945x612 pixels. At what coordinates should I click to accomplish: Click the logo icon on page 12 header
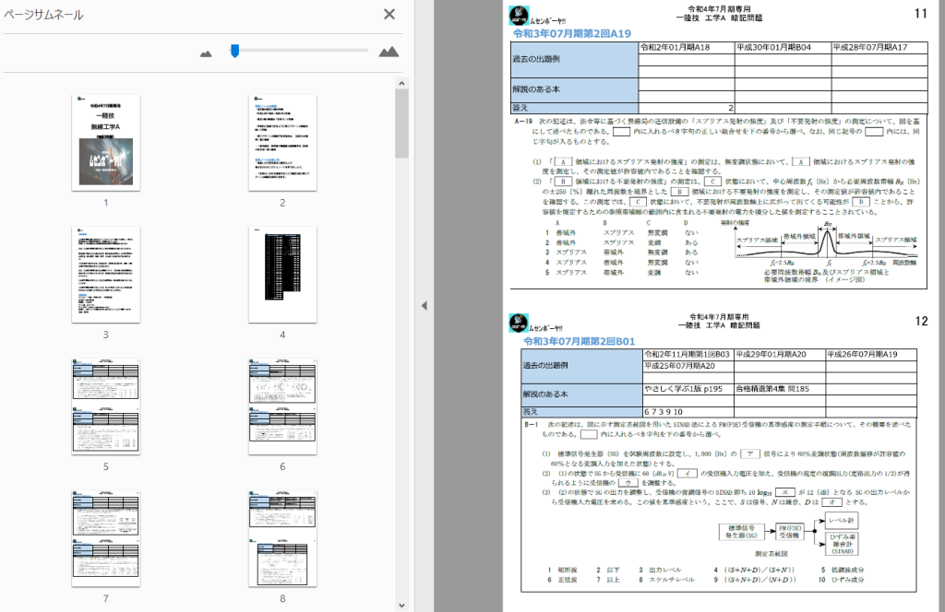519,324
